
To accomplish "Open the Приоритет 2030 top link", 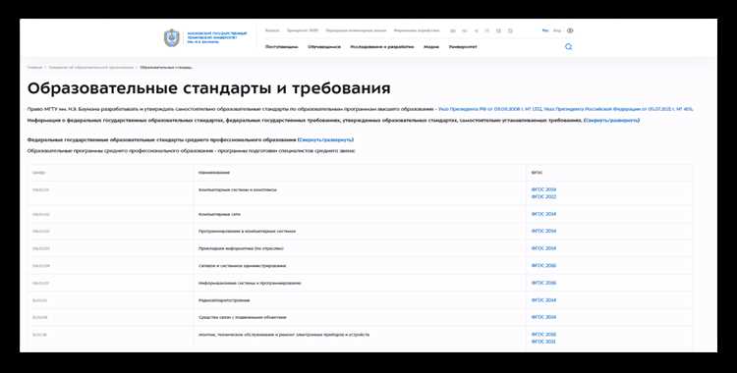I will pyautogui.click(x=303, y=30).
